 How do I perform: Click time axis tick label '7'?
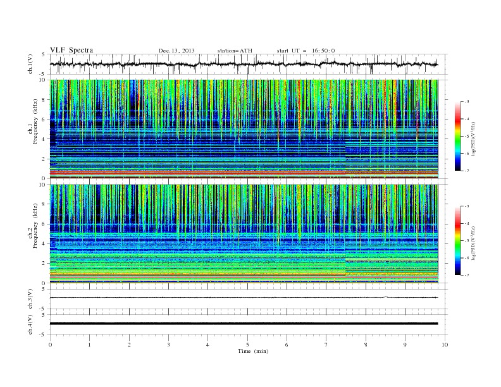[326, 345]
